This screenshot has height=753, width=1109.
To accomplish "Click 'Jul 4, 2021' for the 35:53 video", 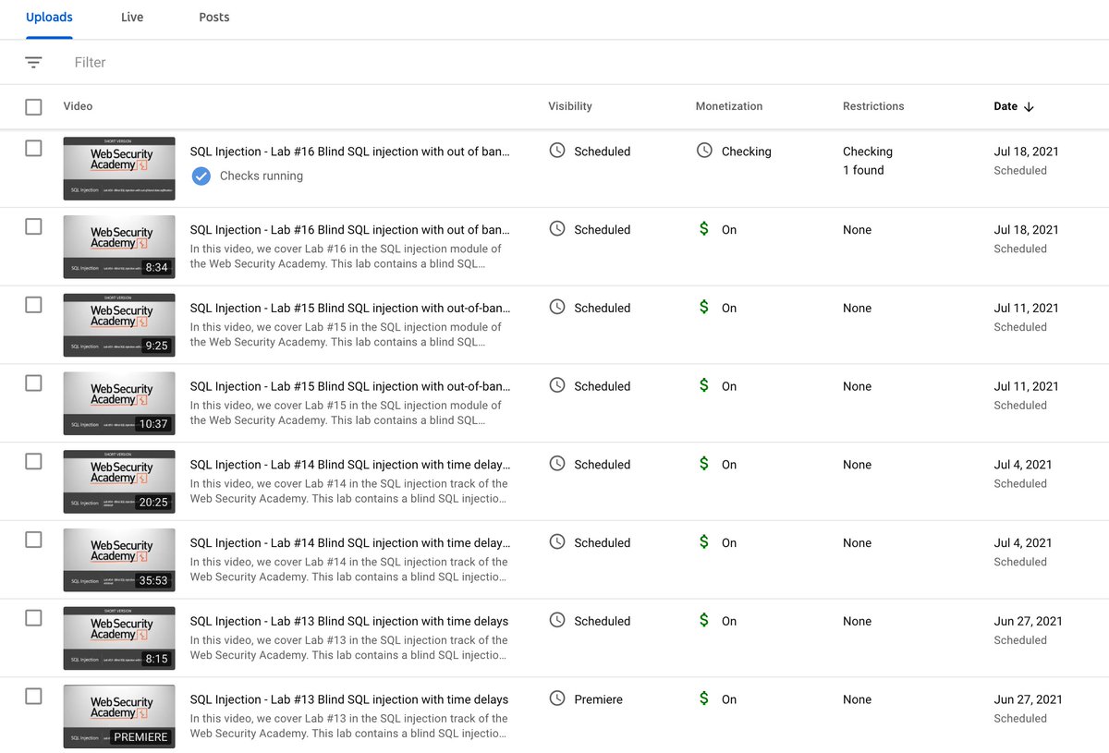I will coord(1023,543).
